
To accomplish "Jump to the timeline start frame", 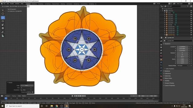I will 75,96.
